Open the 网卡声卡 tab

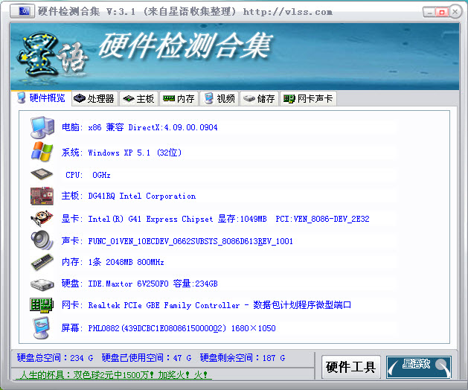tap(308, 98)
